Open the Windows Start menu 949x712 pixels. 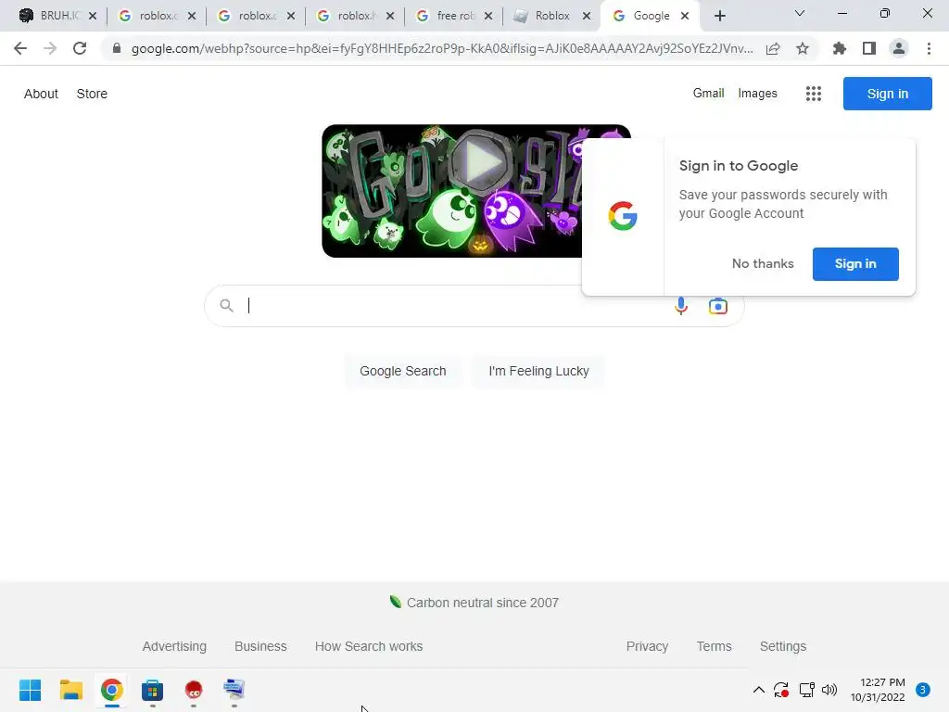tap(31, 690)
